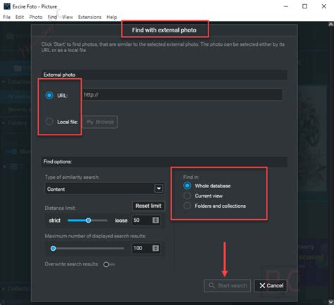
Task: Select the URL radio button
Action: pyautogui.click(x=49, y=95)
